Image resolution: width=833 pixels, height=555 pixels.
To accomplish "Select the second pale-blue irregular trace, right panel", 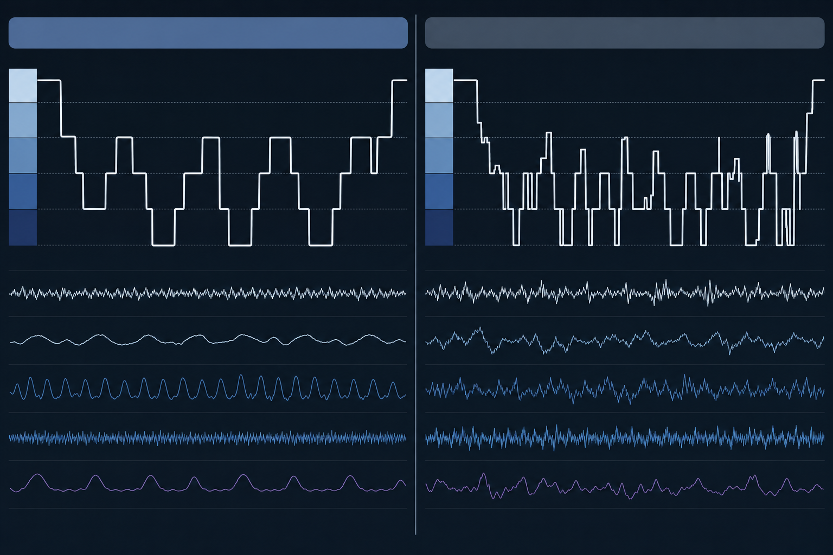I will [x=625, y=341].
